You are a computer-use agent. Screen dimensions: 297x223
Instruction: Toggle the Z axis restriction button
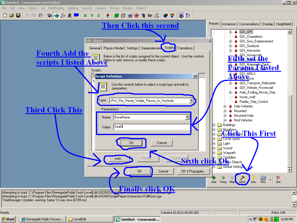(x=99, y=15)
